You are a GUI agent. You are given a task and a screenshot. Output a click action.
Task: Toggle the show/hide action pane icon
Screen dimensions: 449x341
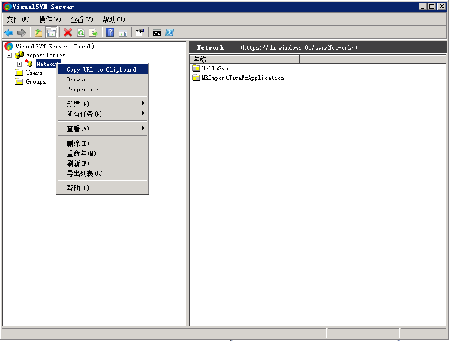pos(123,33)
